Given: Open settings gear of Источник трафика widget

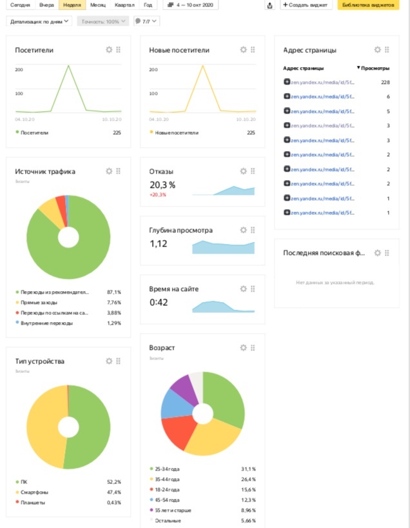Looking at the screenshot, I should click(109, 171).
